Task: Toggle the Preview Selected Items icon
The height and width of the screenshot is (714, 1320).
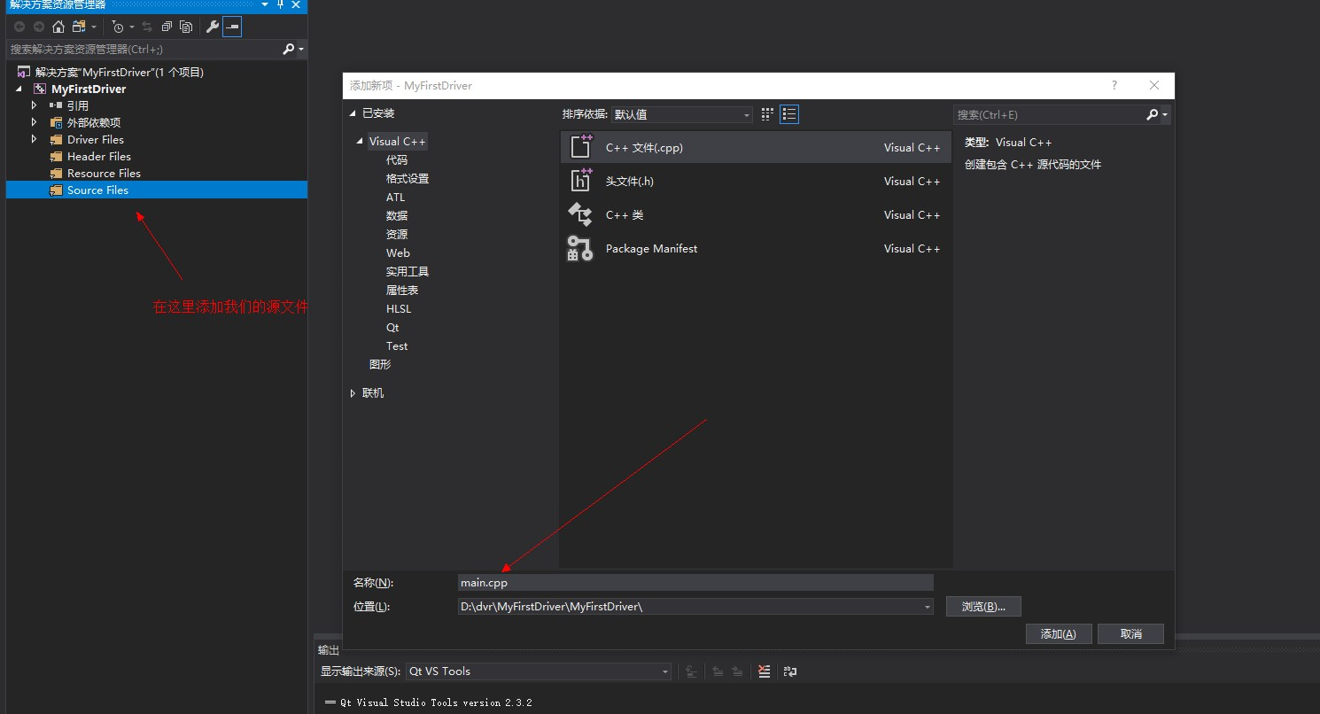Action: (x=232, y=27)
